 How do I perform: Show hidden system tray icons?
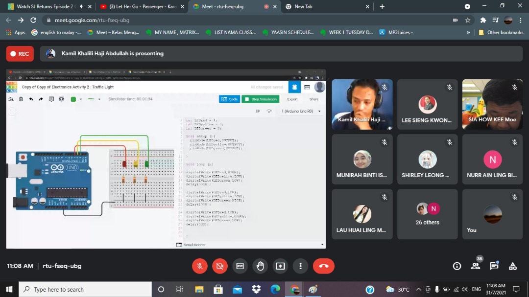tap(418, 289)
